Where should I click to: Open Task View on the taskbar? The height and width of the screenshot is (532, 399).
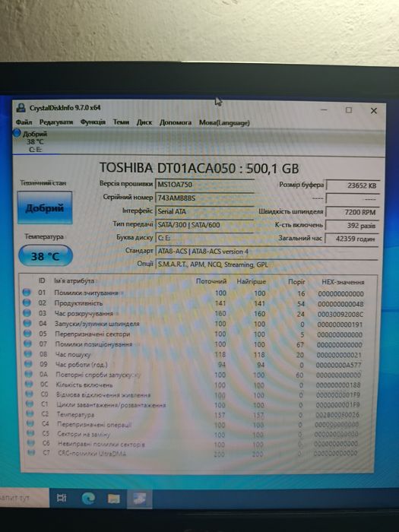click(x=62, y=498)
